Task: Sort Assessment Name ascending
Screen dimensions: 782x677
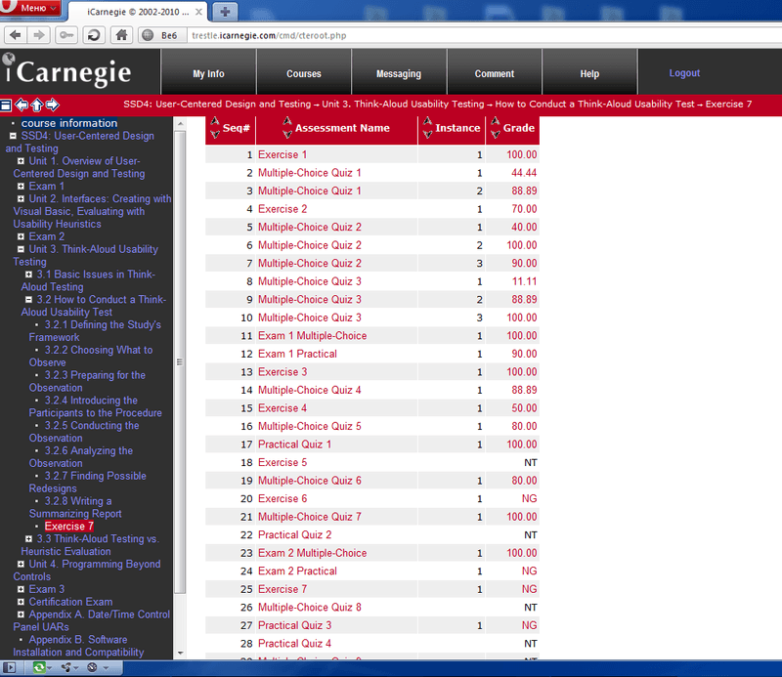Action: pos(287,121)
